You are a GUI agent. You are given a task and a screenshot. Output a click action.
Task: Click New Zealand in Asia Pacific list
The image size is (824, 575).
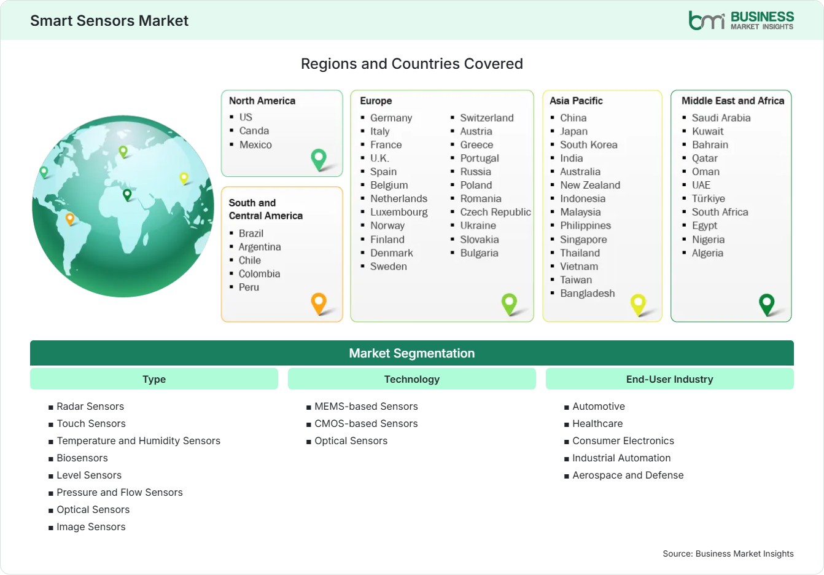click(x=590, y=185)
